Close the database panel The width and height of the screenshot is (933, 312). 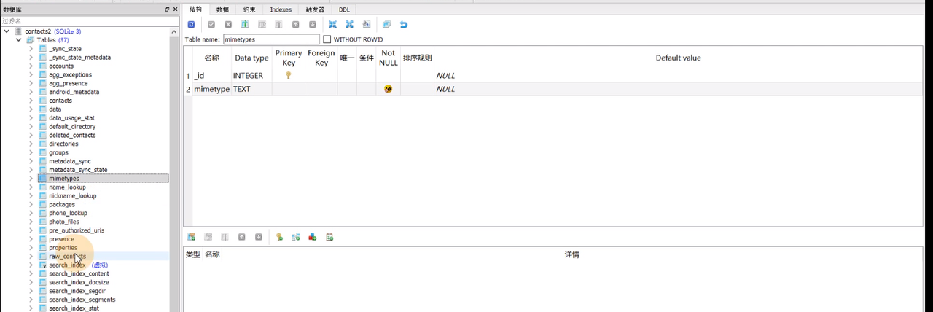(x=175, y=9)
